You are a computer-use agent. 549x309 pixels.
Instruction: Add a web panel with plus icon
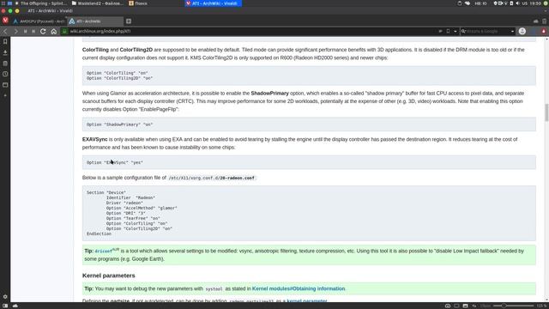click(5, 95)
